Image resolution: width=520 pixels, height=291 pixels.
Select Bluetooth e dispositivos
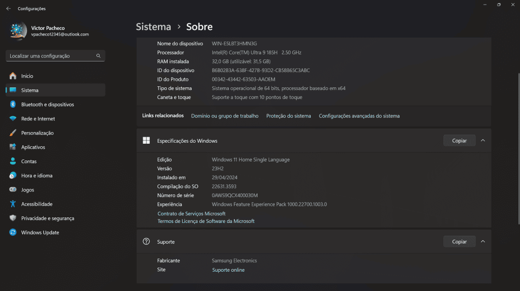[55, 104]
